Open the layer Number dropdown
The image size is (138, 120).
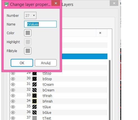pos(30,15)
